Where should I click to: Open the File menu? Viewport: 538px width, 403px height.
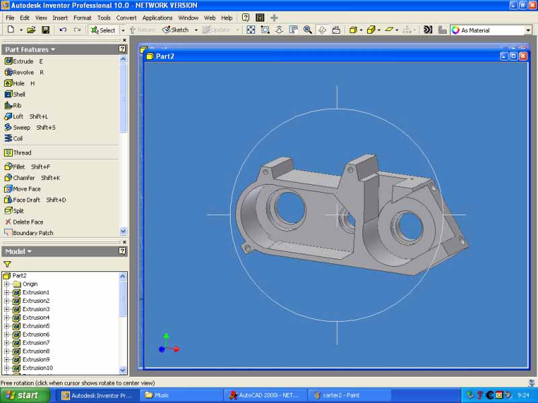(x=10, y=18)
